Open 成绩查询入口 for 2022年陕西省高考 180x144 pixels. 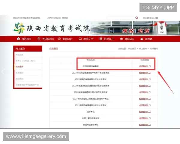click(145, 66)
